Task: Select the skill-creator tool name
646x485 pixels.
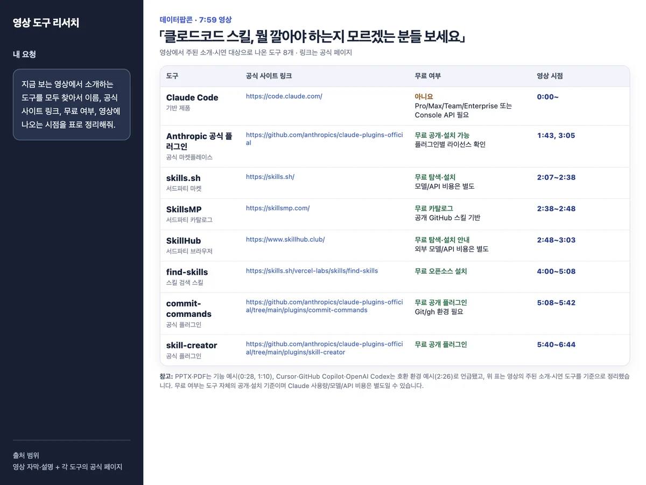Action: tap(192, 345)
